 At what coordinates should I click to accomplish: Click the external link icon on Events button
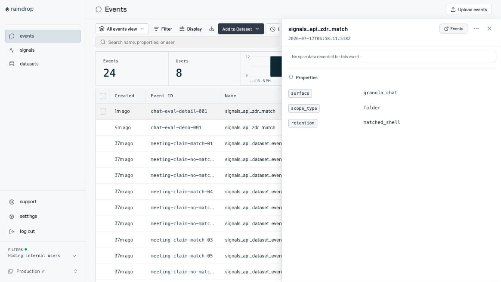pyautogui.click(x=446, y=28)
